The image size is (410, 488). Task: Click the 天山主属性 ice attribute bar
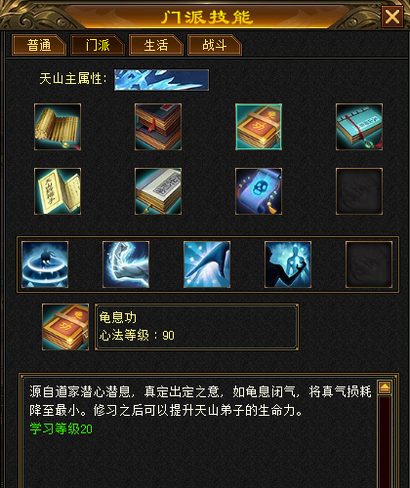tap(161, 80)
